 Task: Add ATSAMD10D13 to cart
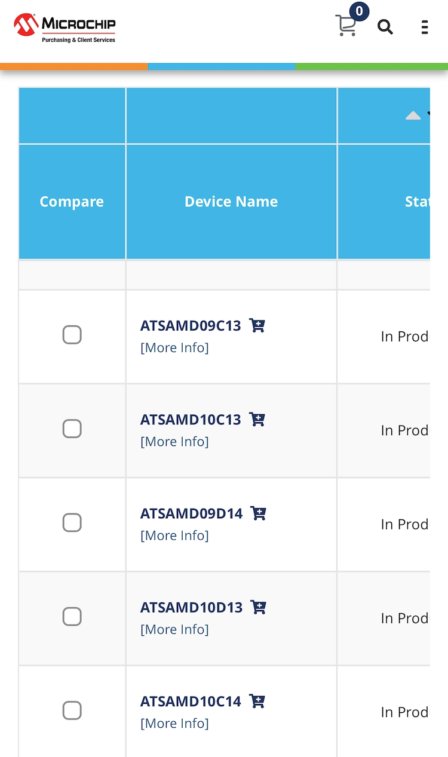tap(259, 607)
